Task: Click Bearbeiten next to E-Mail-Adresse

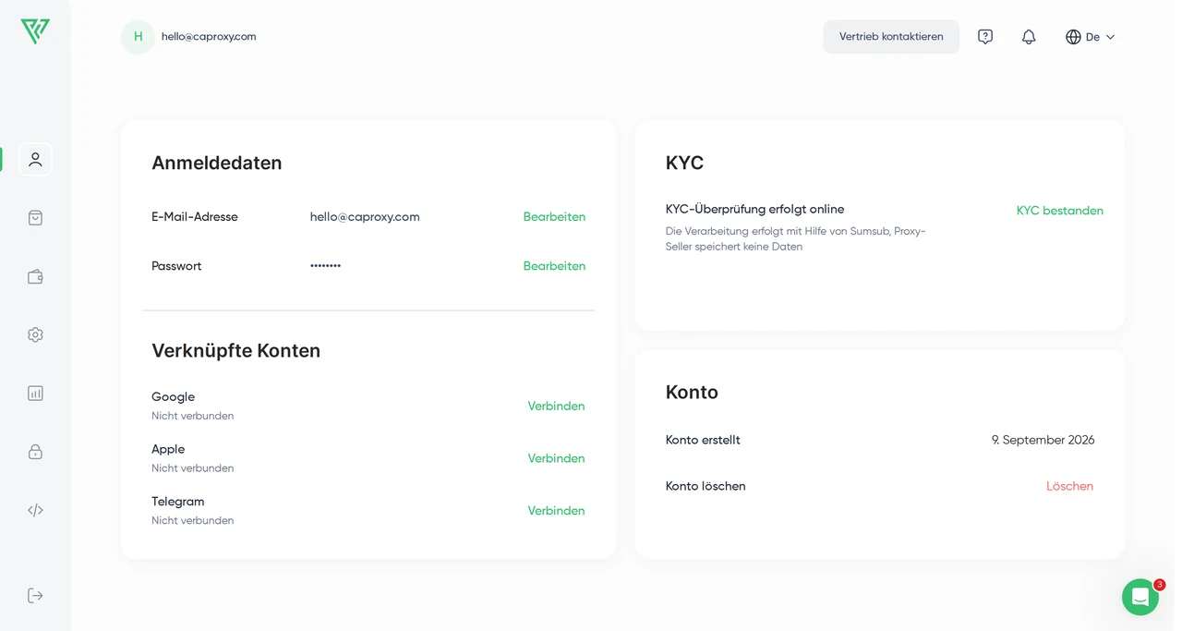Action: pos(554,217)
